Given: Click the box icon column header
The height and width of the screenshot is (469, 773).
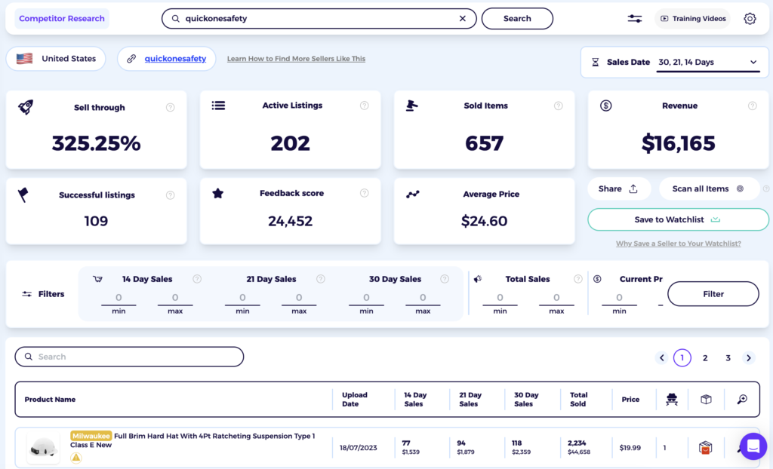Looking at the screenshot, I should (706, 400).
